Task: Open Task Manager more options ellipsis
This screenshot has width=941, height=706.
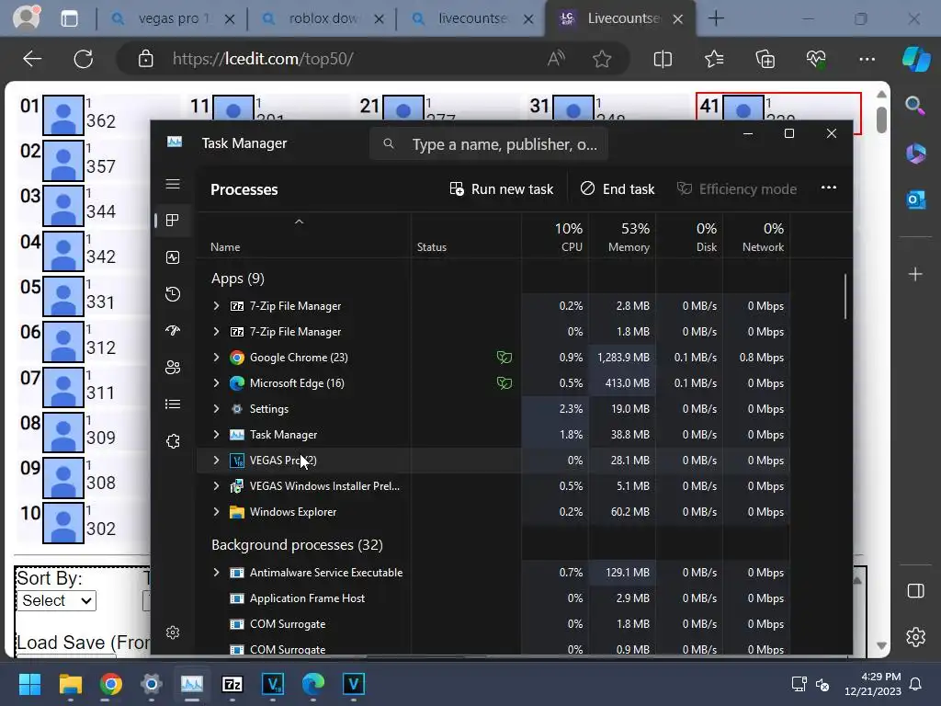Action: pos(829,188)
